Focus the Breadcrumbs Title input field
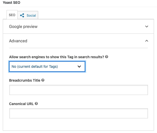The image size is (157, 133). [78, 90]
